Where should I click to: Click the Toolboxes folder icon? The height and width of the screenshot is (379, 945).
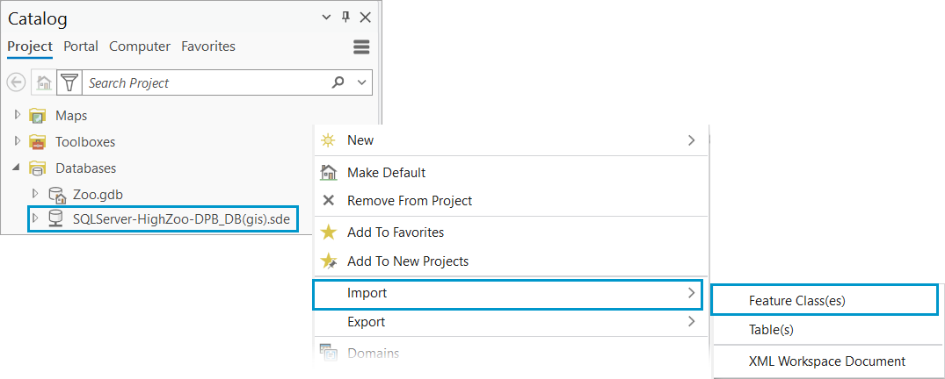pyautogui.click(x=38, y=142)
